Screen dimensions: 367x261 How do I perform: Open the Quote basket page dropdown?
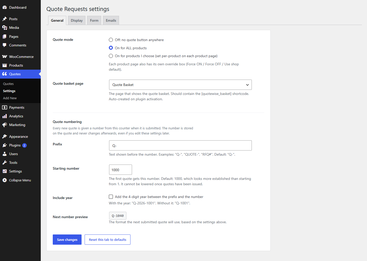pos(180,85)
